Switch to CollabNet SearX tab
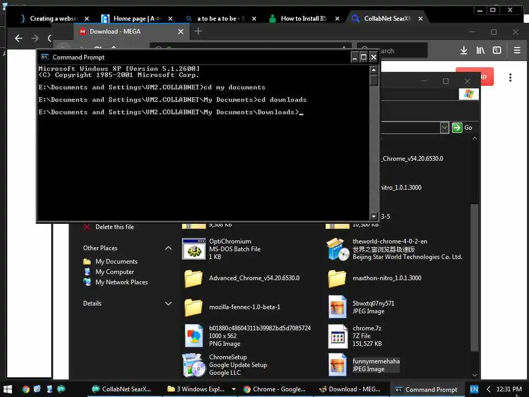 387,19
